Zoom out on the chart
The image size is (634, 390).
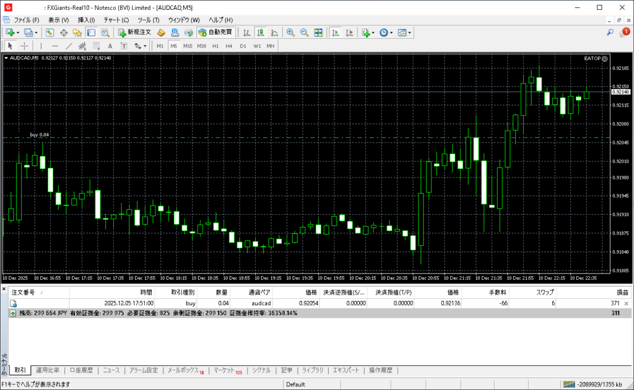coord(304,32)
